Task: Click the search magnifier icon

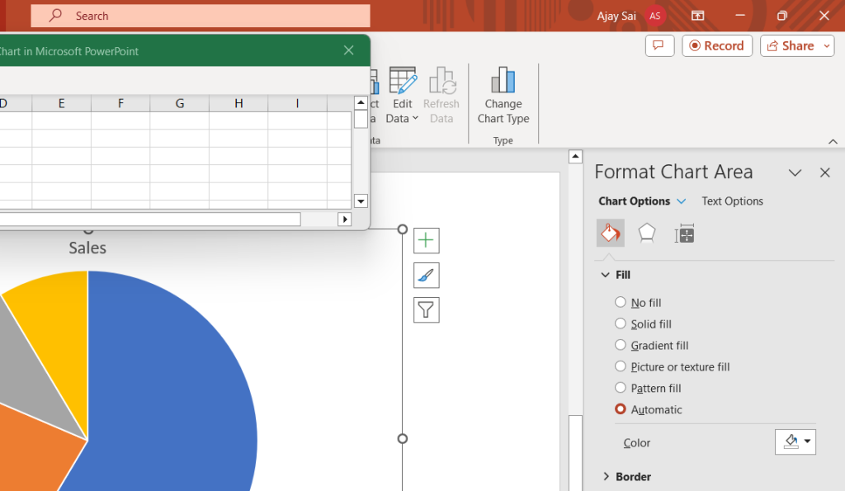Action: tap(55, 16)
